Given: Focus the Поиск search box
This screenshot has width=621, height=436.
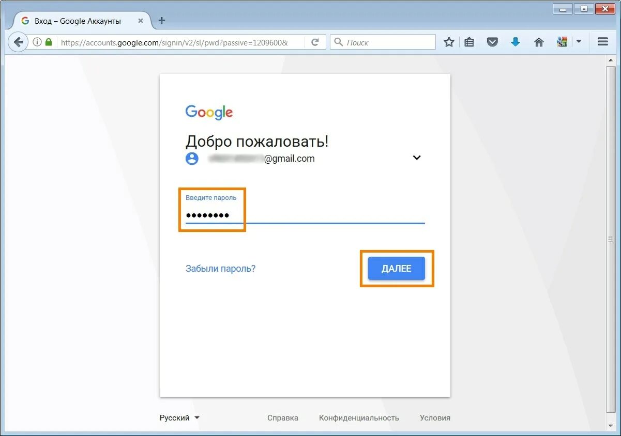Looking at the screenshot, I should (383, 42).
